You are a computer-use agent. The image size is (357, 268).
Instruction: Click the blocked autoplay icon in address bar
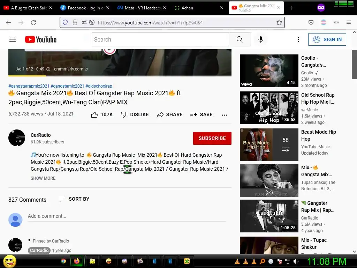92,22
